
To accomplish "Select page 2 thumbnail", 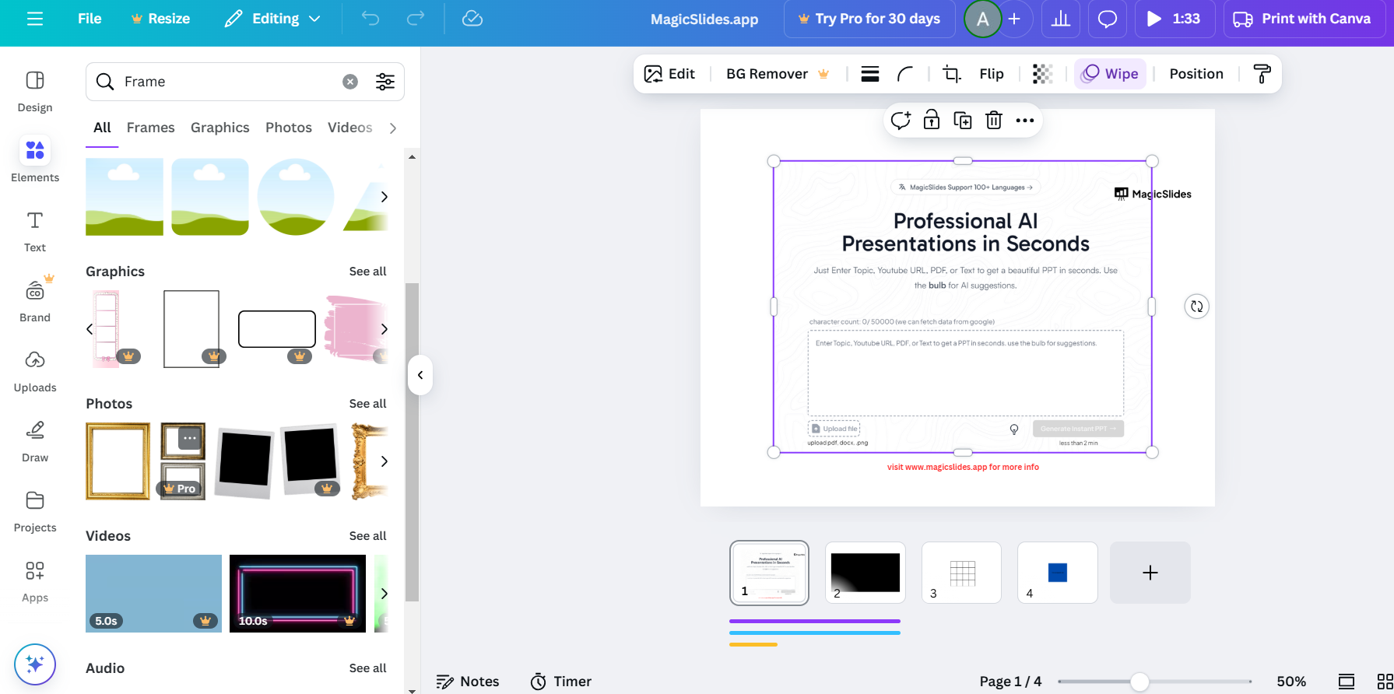I will pos(865,573).
